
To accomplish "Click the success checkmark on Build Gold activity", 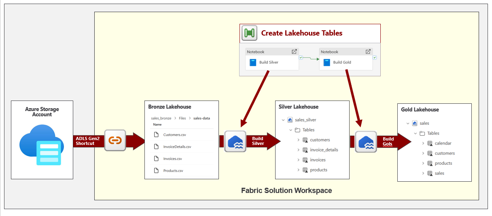I will pos(374,57).
